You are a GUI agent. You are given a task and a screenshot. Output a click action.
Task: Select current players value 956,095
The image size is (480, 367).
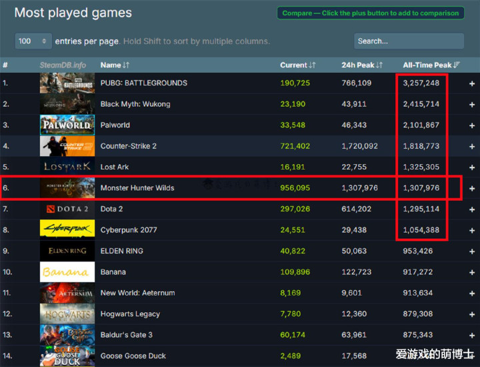(x=295, y=188)
